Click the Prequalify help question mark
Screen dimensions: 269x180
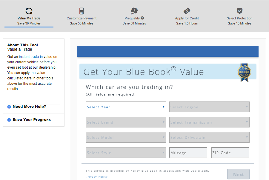(142, 18)
